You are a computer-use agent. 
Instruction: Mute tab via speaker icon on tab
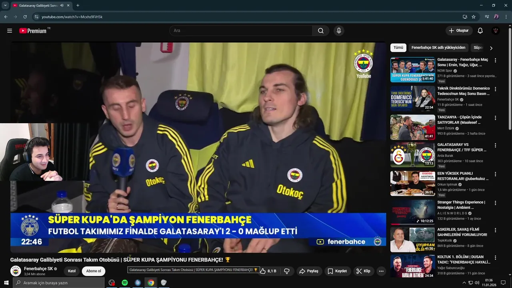coord(62,6)
